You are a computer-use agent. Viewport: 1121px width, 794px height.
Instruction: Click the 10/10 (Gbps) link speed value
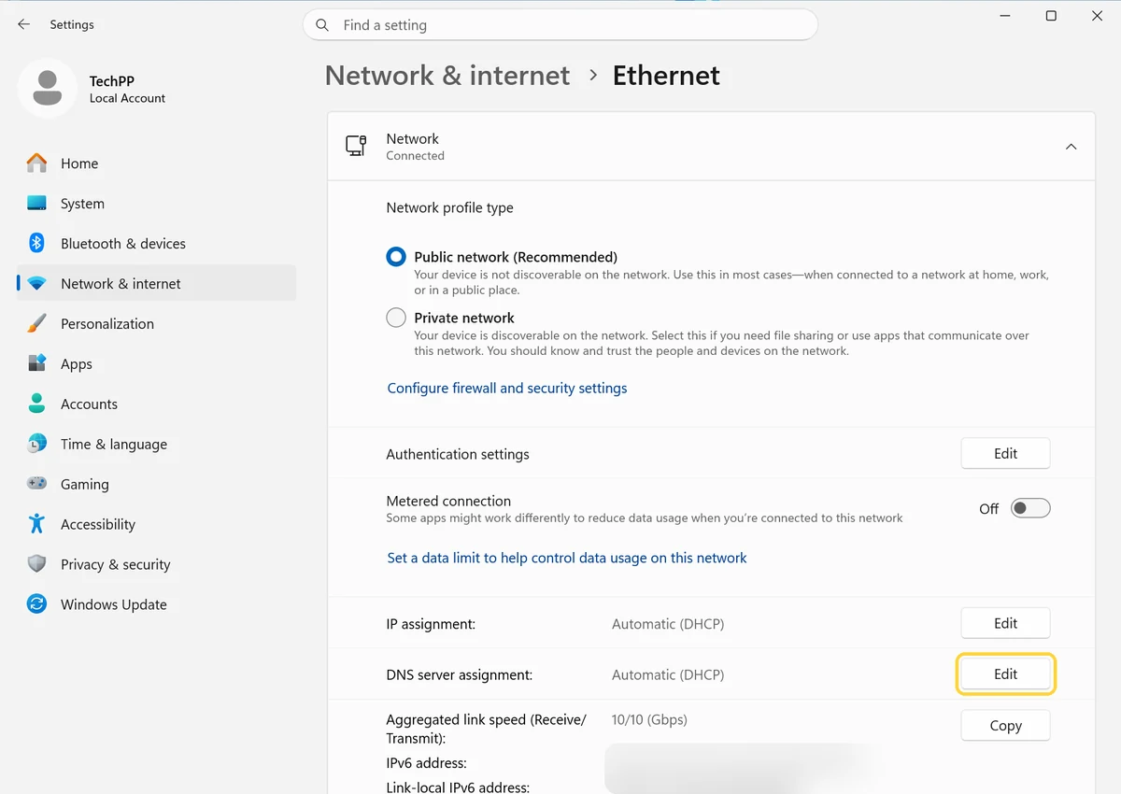point(649,719)
